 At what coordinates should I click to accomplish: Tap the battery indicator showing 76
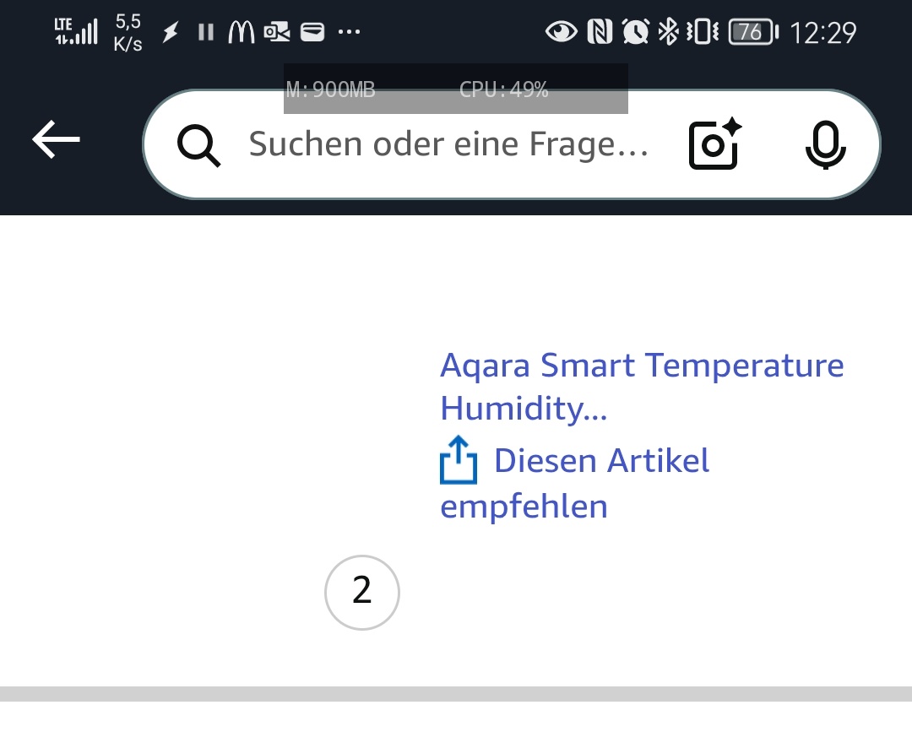[x=753, y=32]
